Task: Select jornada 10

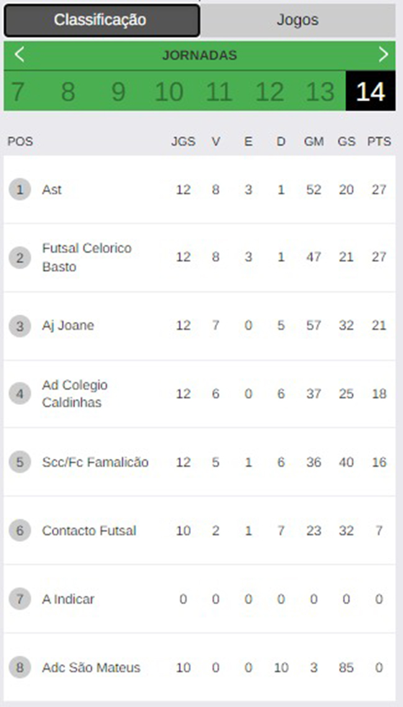Action: pyautogui.click(x=169, y=92)
